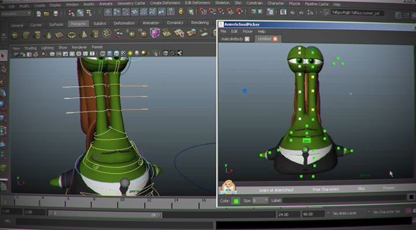Switch to the Polygons shelf tab

[x=78, y=24]
